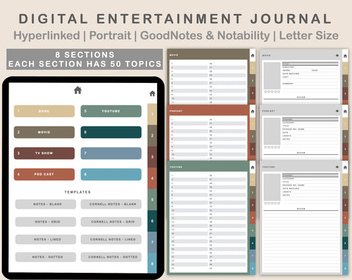Click back arrow on the YouTube review page
Viewport: 352px width, 280px height.
click(337, 167)
